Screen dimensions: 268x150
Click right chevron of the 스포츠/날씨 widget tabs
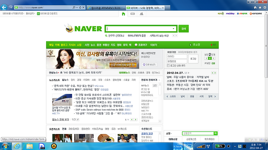215,97
